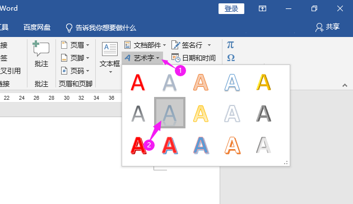Viewport: 353px width, 204px height.
Task: Click the 签名行 signature line button
Action: click(187, 45)
